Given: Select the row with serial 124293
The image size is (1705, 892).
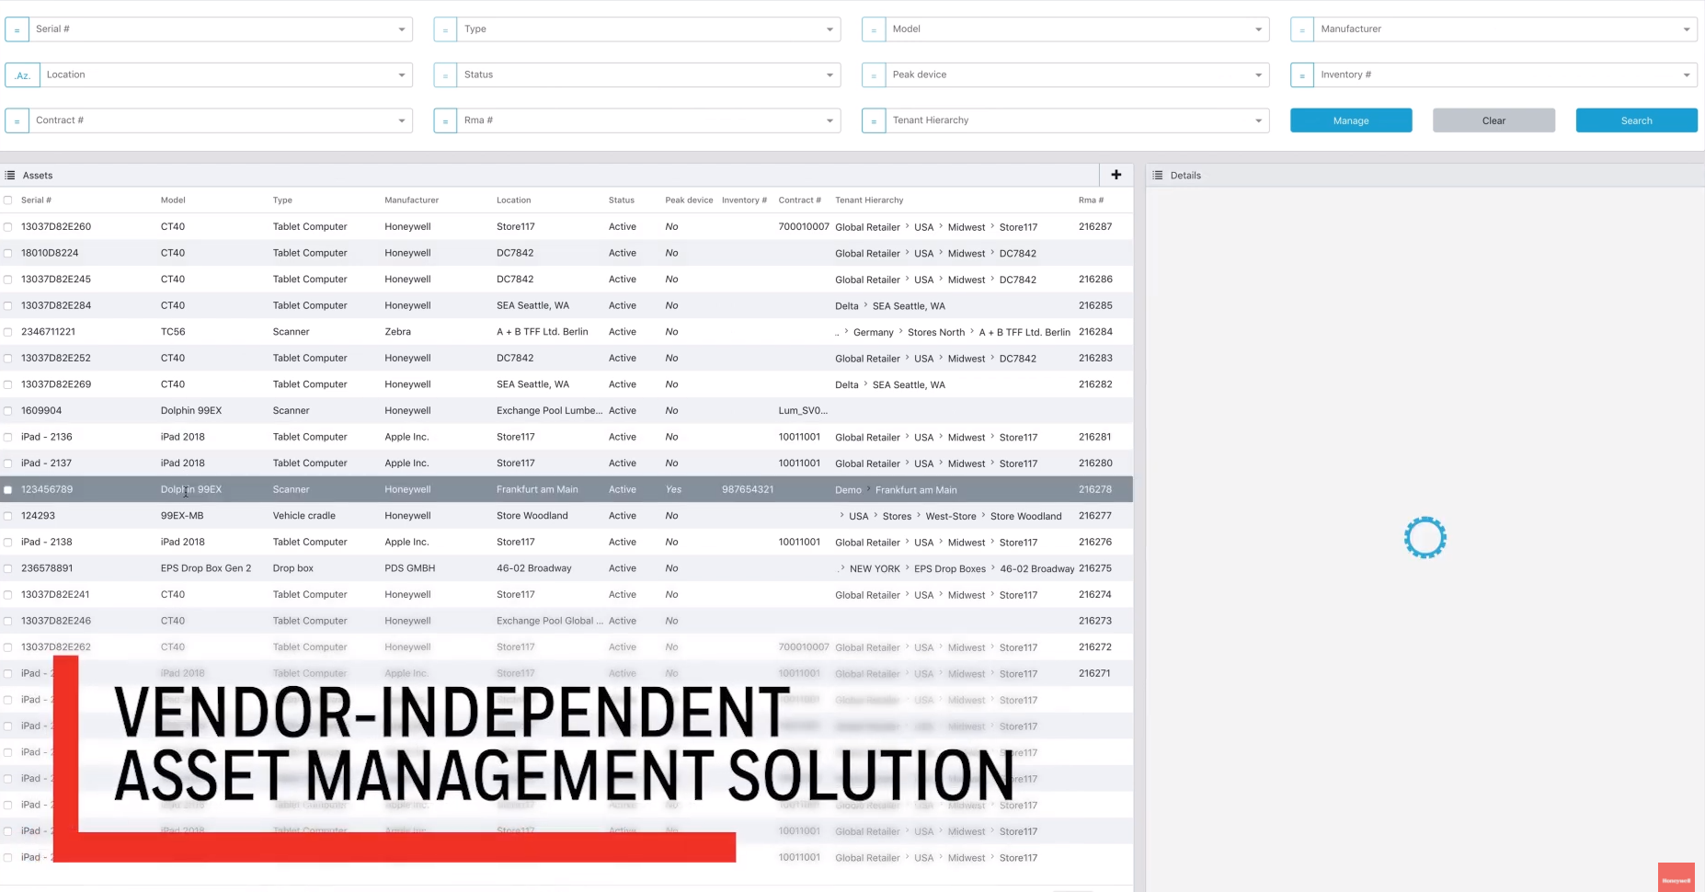Looking at the screenshot, I should tap(566, 516).
